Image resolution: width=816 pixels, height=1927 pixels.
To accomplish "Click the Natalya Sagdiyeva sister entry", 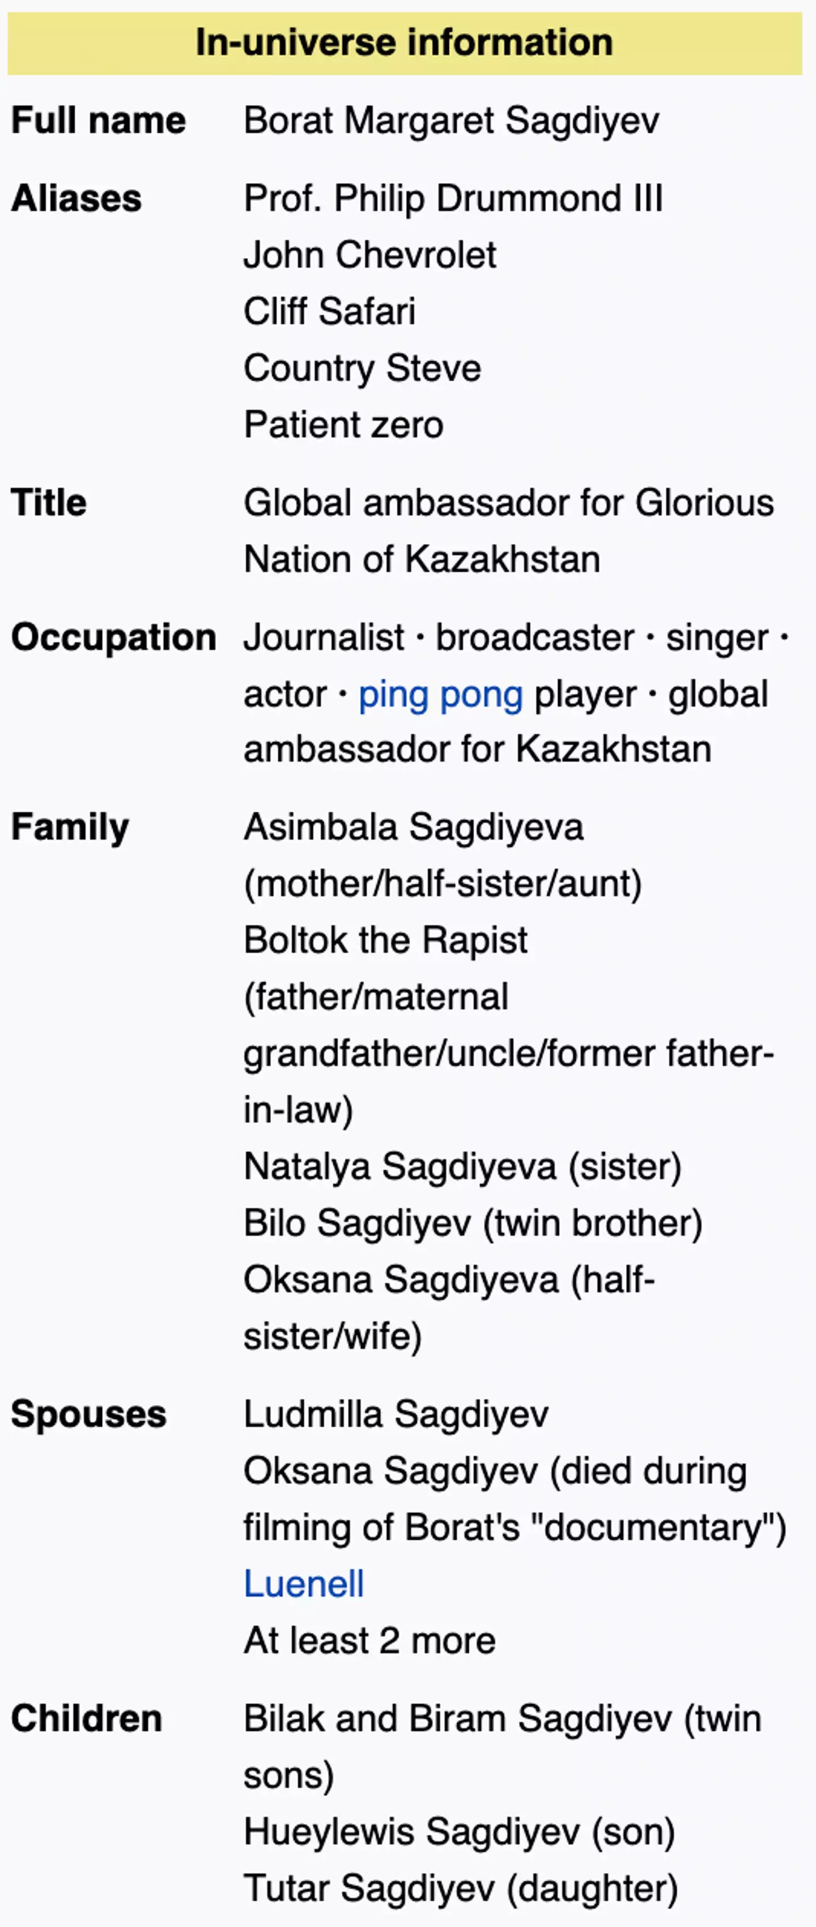I will pos(462,1166).
